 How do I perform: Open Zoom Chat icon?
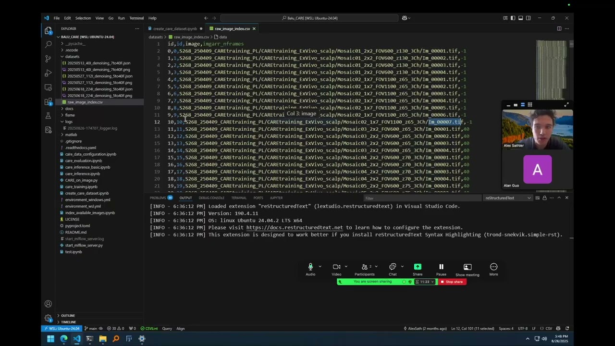click(x=393, y=270)
